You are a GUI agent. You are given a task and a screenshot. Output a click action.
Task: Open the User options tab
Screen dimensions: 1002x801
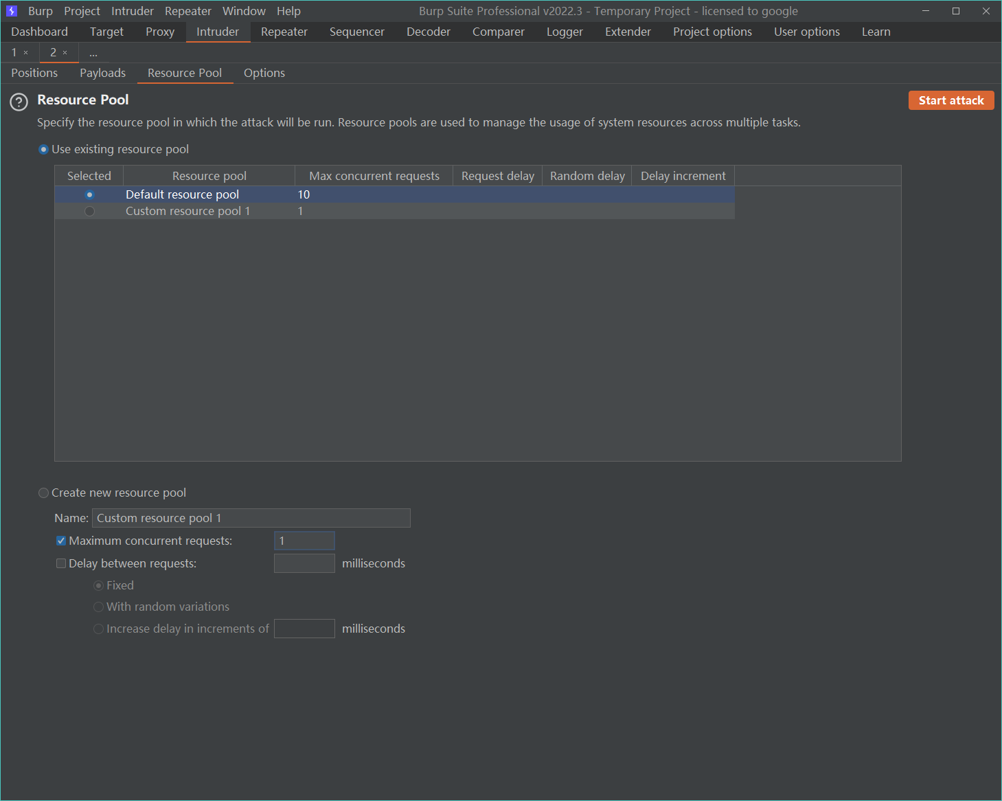807,32
